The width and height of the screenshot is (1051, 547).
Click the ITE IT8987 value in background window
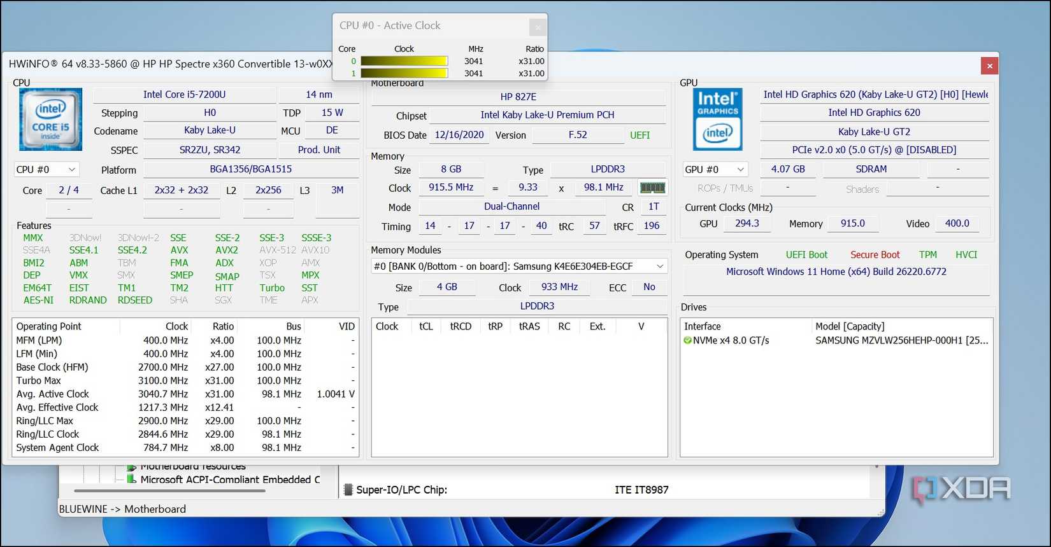[x=641, y=490]
